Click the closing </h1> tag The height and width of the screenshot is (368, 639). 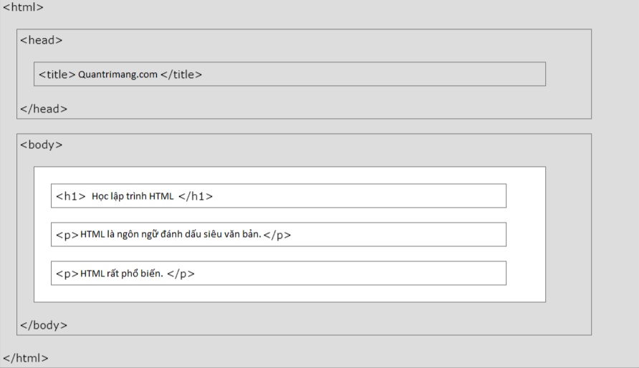(196, 196)
